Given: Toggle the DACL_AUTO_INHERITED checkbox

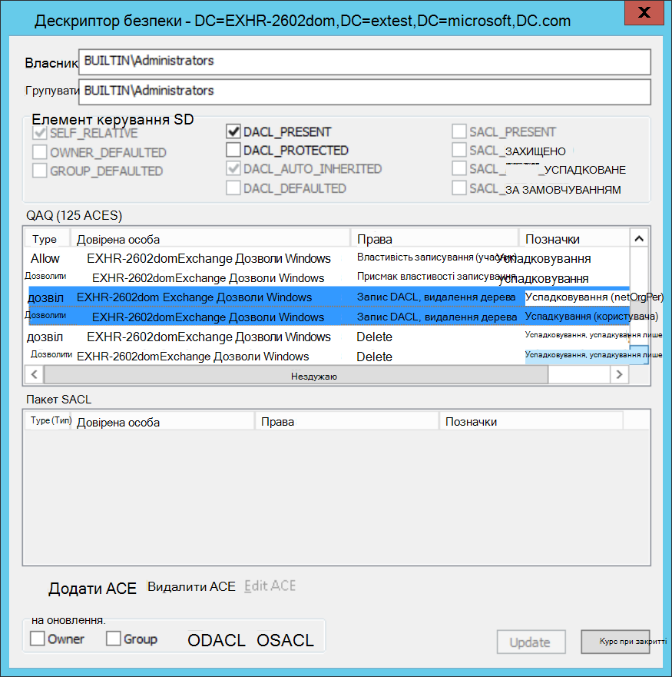Looking at the screenshot, I should coord(233,168).
